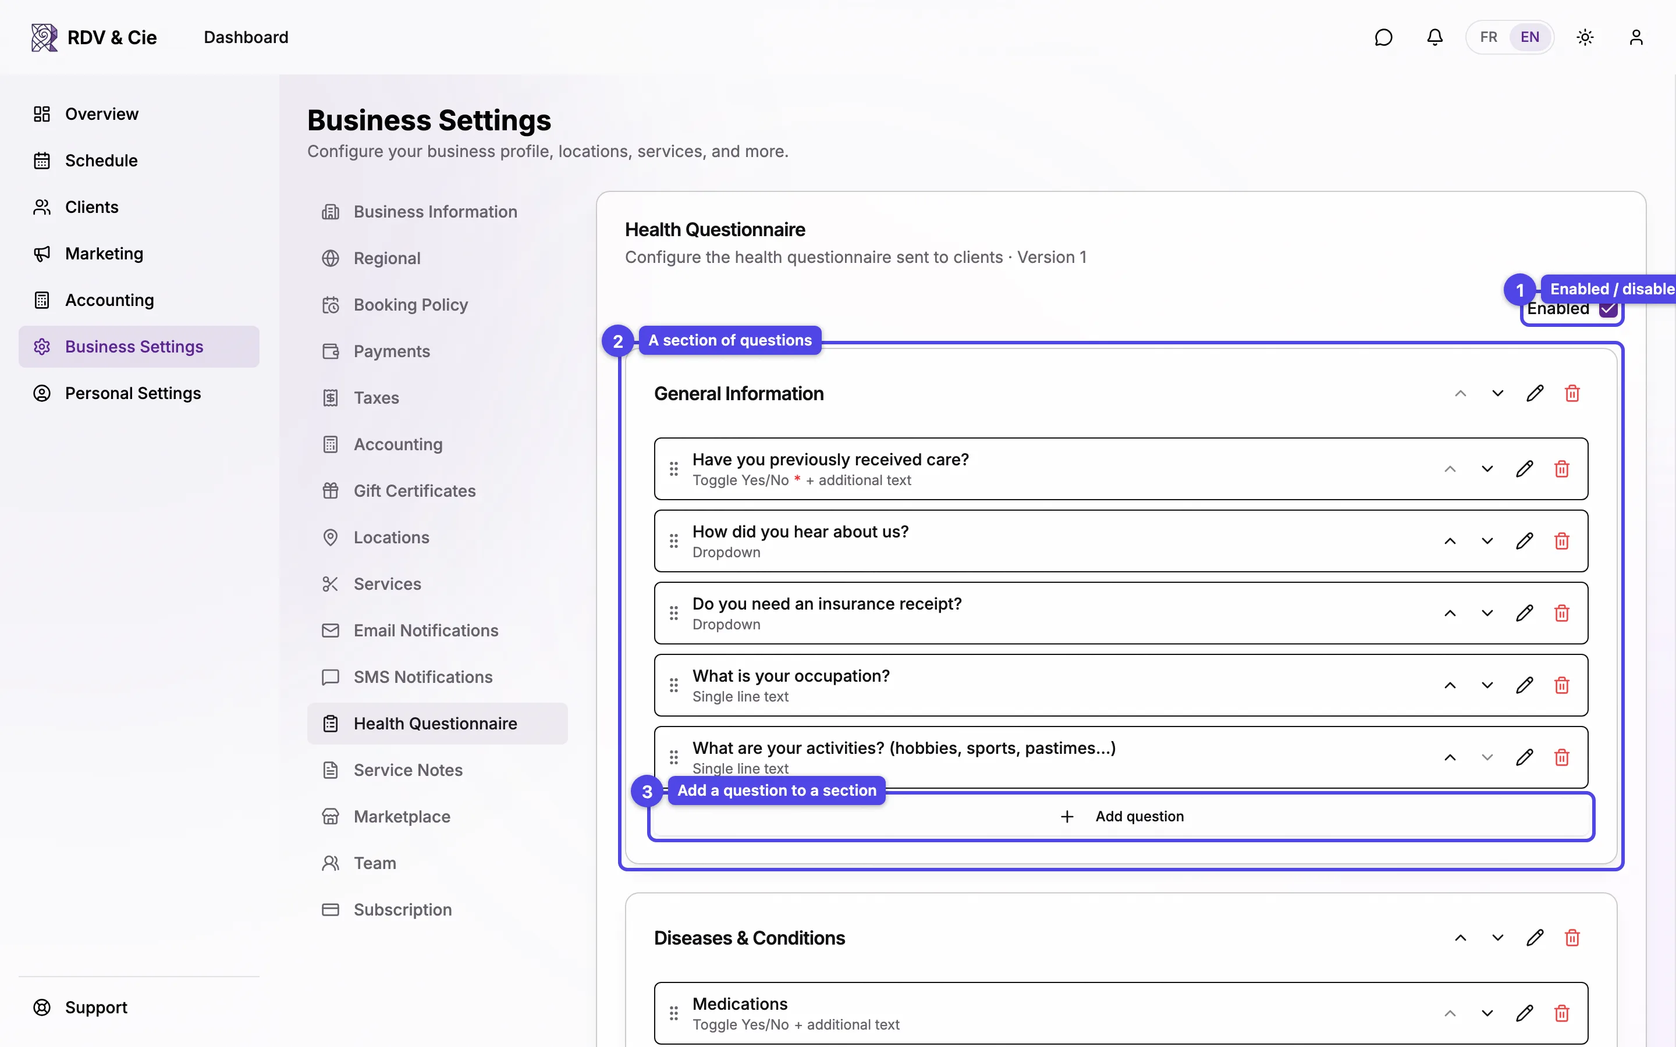Edit 'Have you previously received care?' question
Viewport: 1676px width, 1047px height.
[x=1524, y=469]
